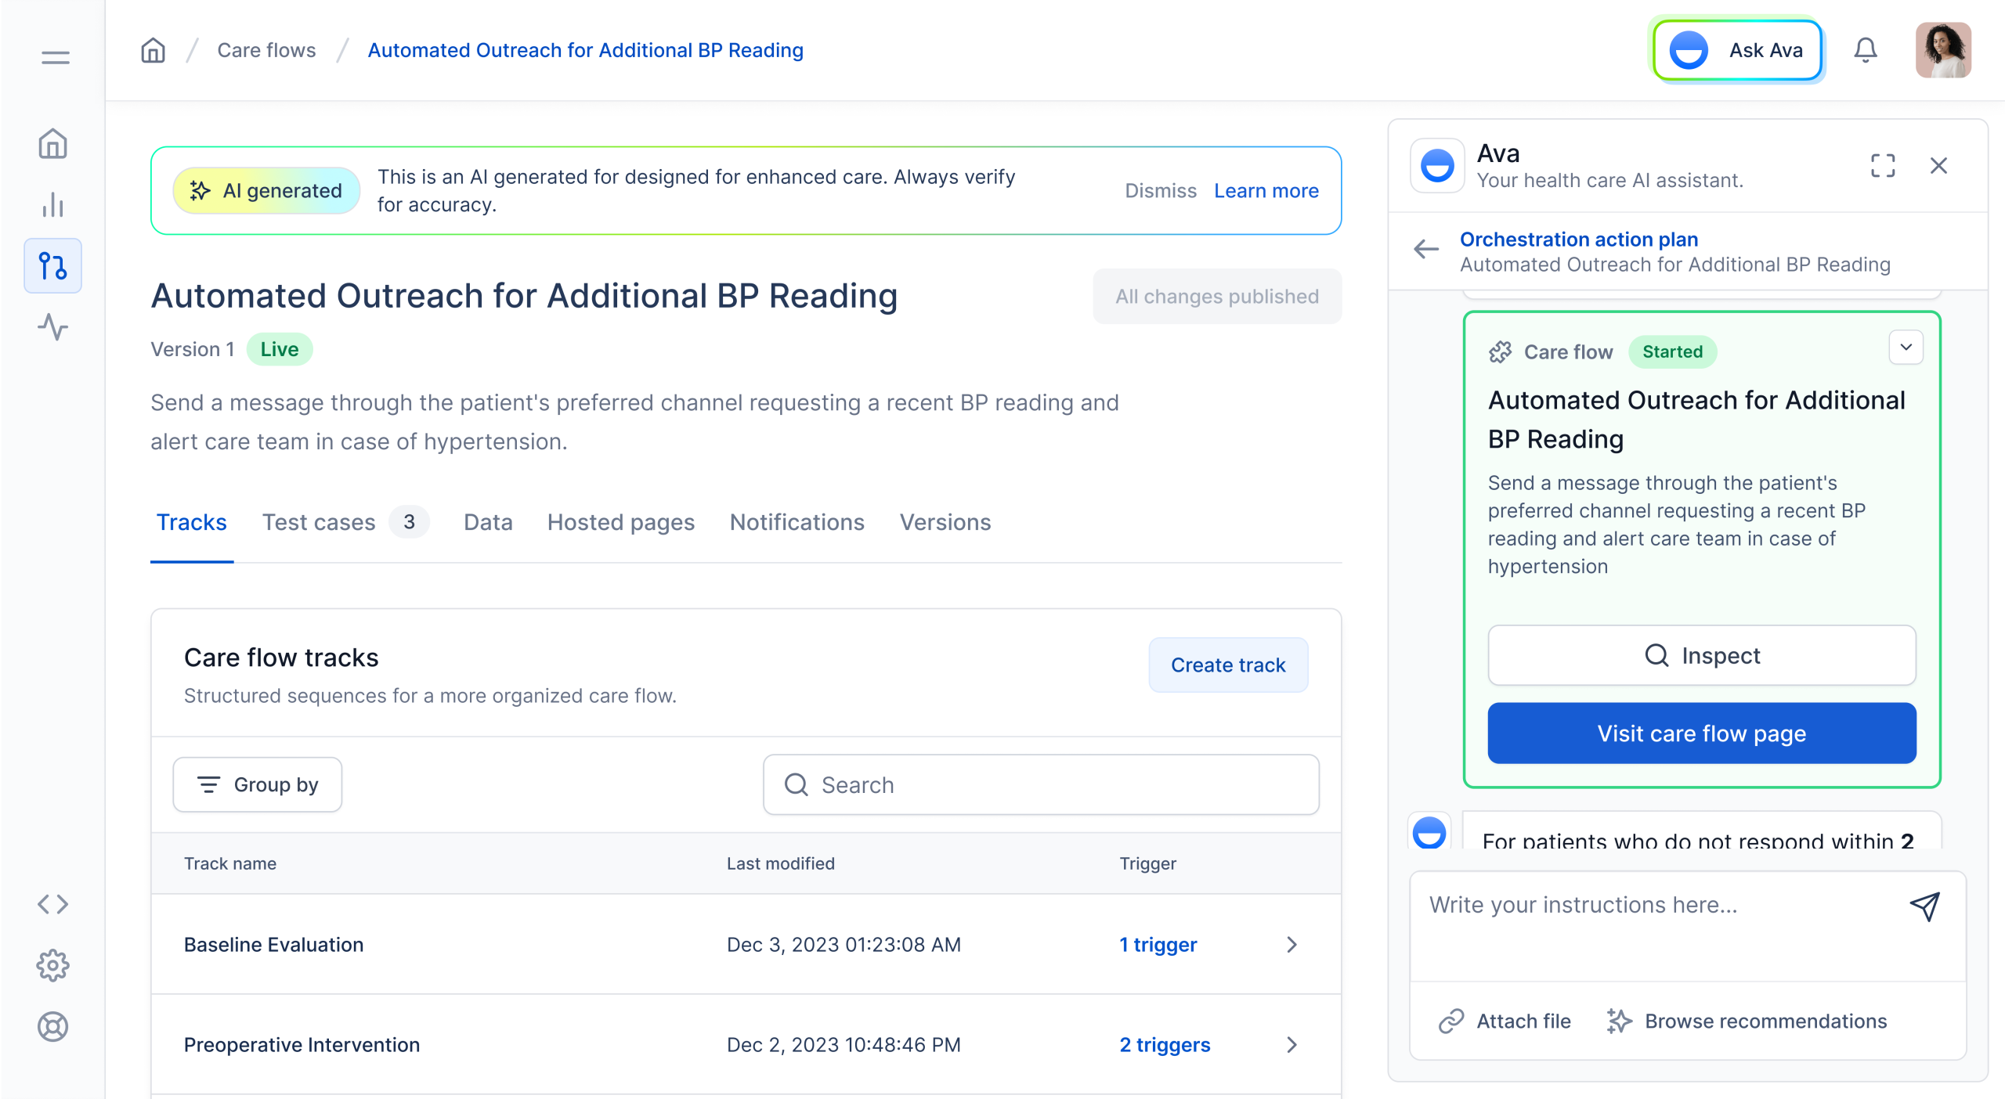Open Preoperative Intervention row chevron
Viewport: 2005px width, 1099px height.
[x=1292, y=1045]
